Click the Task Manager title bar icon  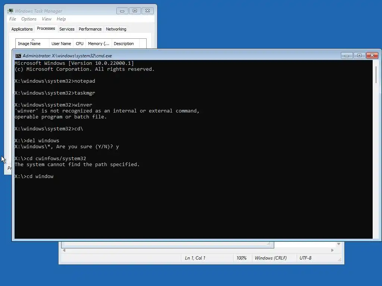point(10,11)
